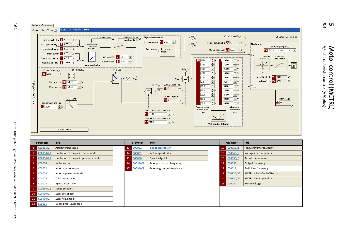Image resolution: width=343 pixels, height=242 pixels.
Task: Click the 50,0 frequency interpolation point field
Action: click(206, 103)
